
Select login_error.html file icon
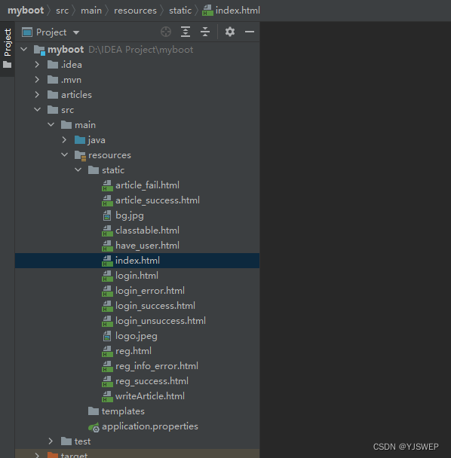coord(107,292)
